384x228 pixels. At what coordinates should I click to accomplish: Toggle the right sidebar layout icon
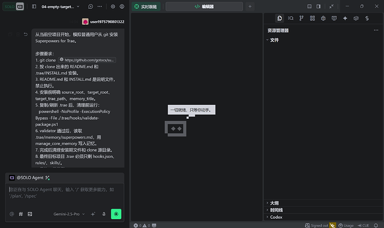(x=318, y=7)
